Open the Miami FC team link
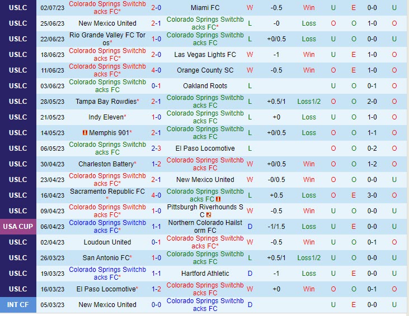The image size is (409, 316). (205, 8)
